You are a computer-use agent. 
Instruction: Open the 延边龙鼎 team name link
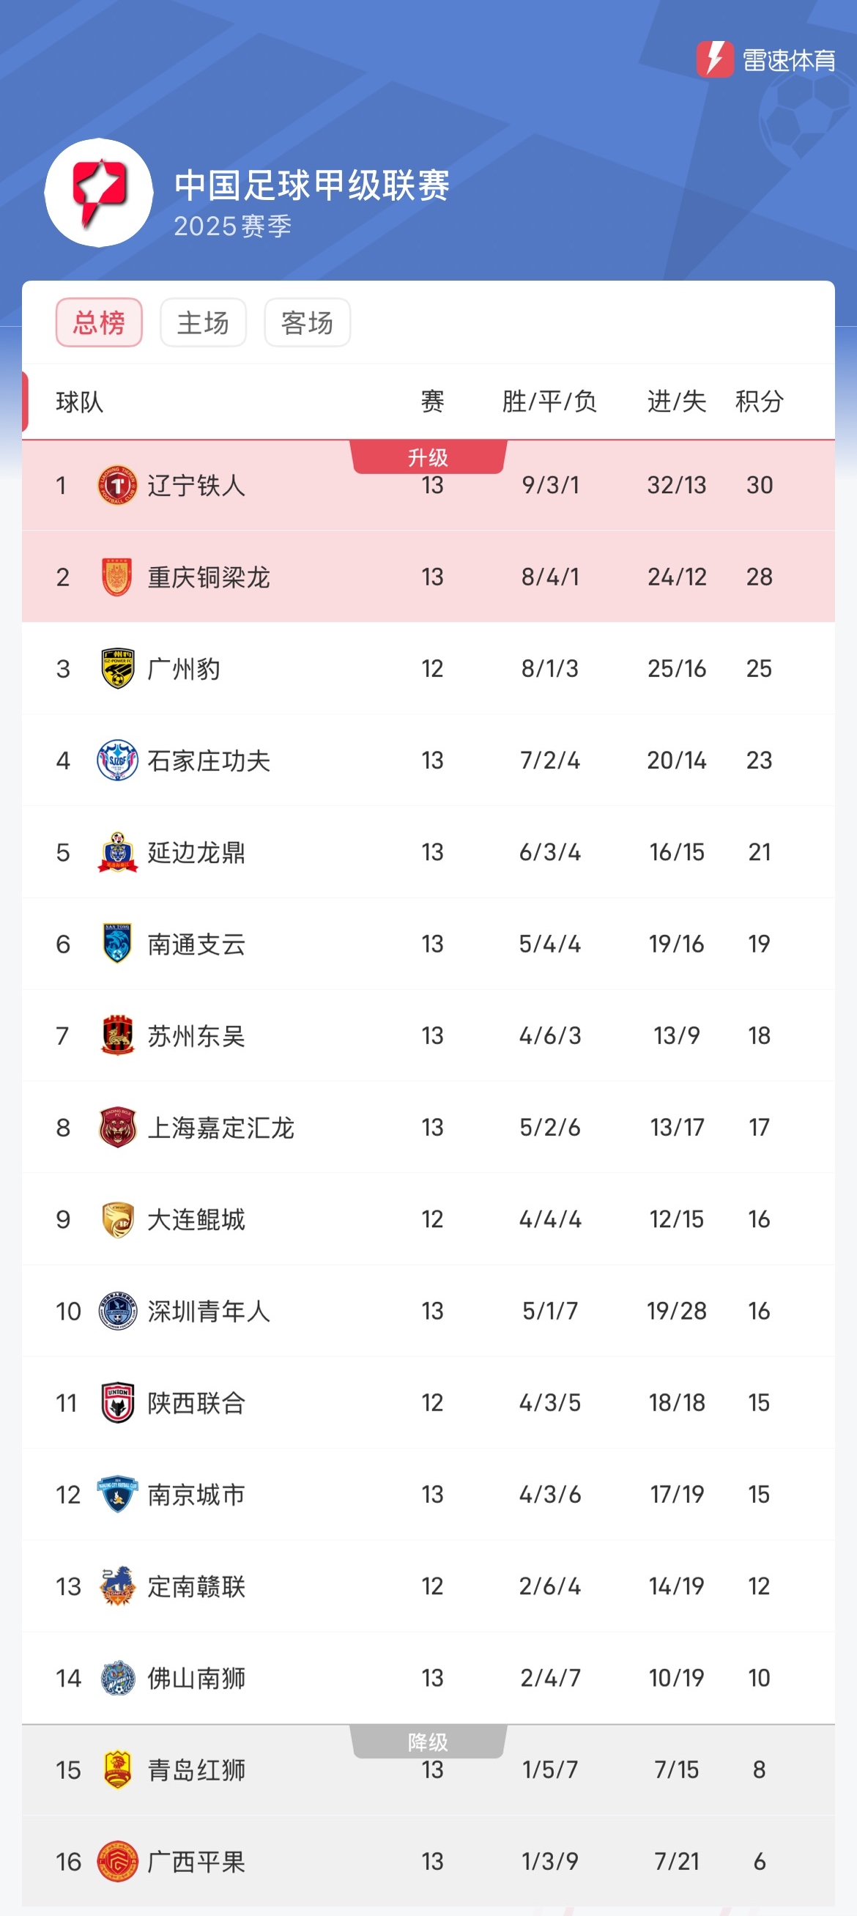pos(196,852)
